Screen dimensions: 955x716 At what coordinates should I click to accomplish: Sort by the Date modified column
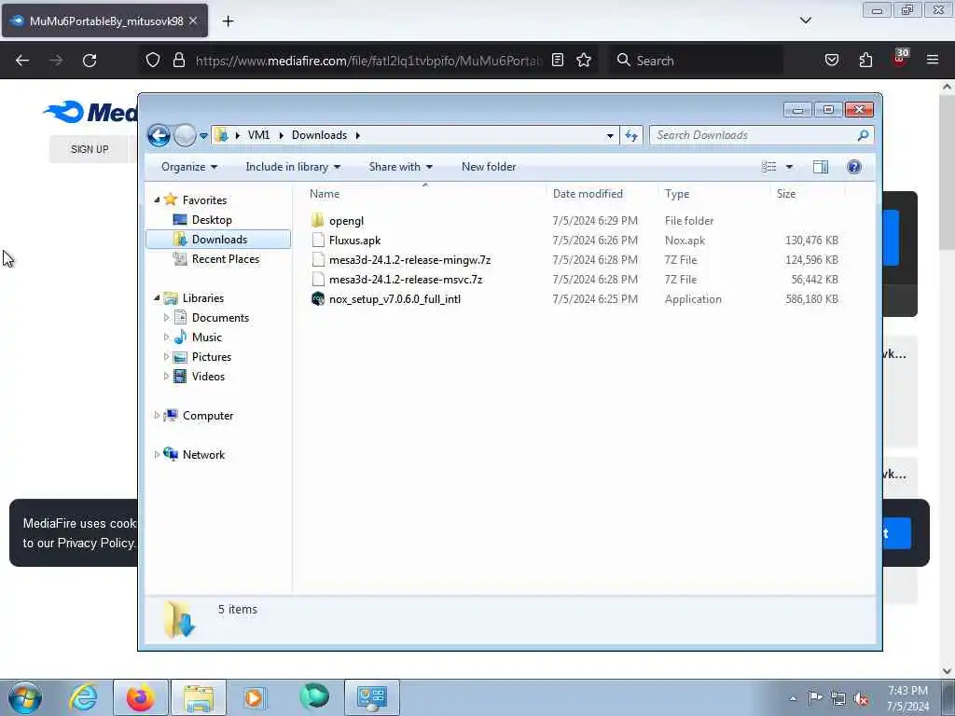click(588, 194)
